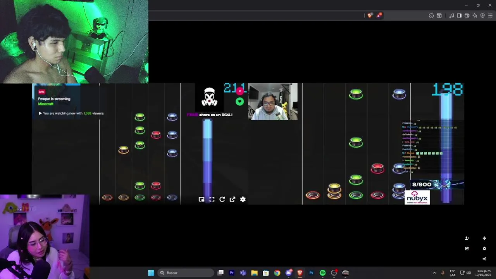This screenshot has height=279, width=496.
Task: Open File Explorer from the taskbar
Action: 254,273
